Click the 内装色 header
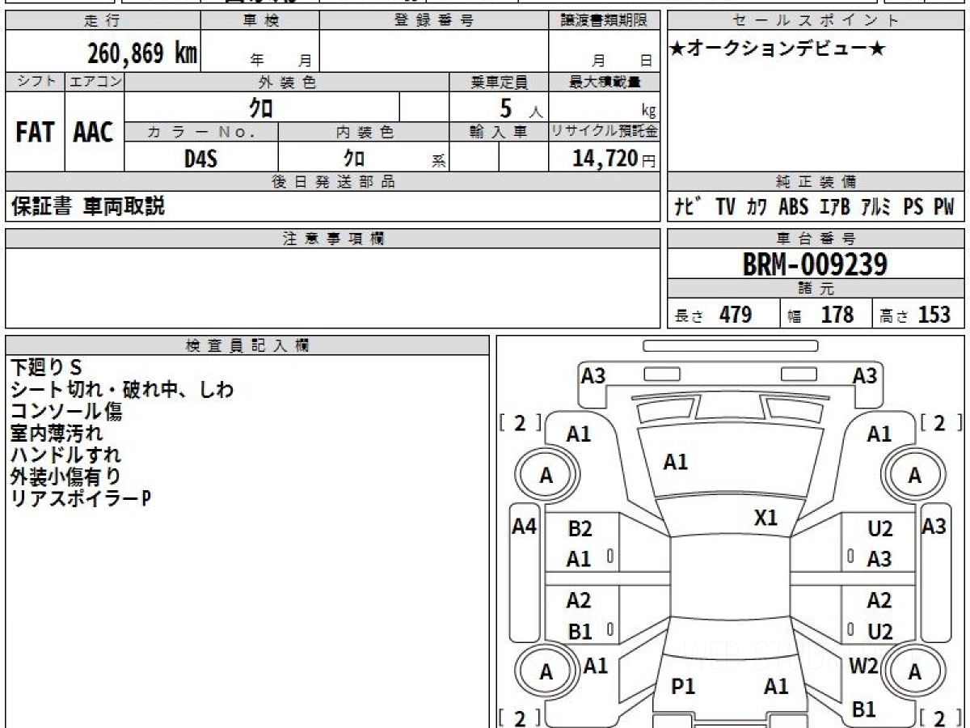Screen dimensions: 970x728 365,132
